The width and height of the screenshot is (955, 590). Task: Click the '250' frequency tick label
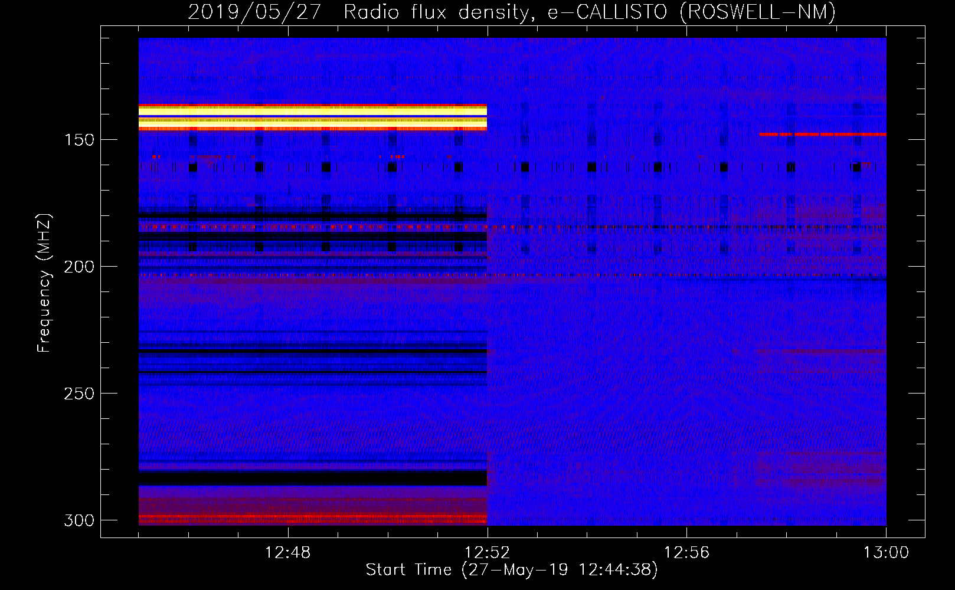pyautogui.click(x=79, y=394)
